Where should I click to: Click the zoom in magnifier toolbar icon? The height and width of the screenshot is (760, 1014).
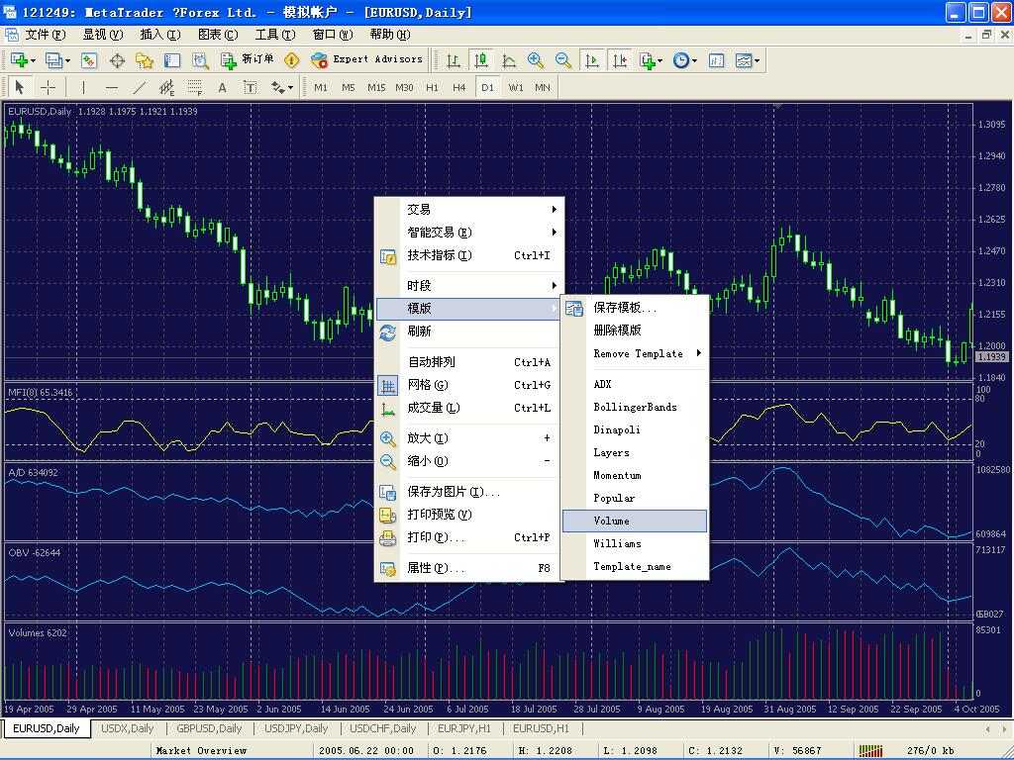tap(536, 60)
